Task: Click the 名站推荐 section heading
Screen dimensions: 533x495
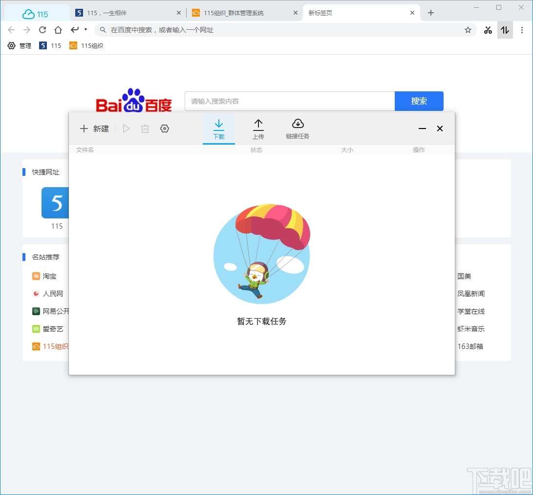Action: tap(45, 257)
